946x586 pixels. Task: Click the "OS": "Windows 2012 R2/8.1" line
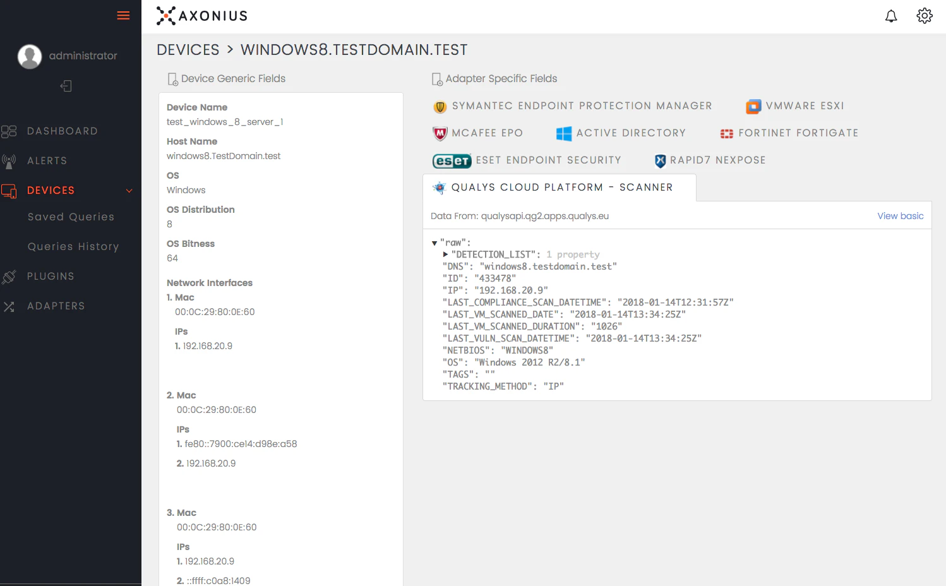tap(514, 362)
